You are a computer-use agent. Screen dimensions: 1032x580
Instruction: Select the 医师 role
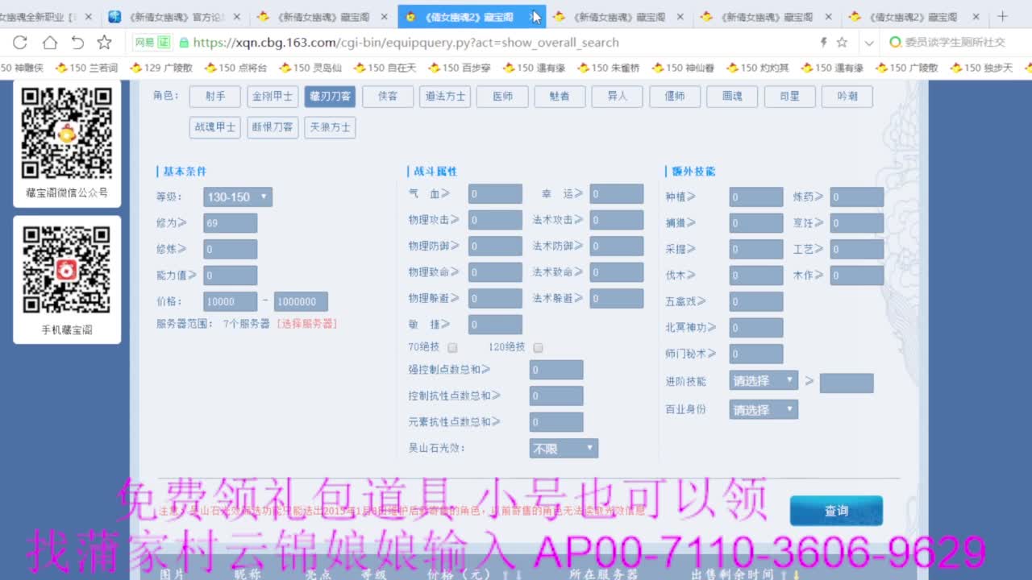(x=502, y=97)
